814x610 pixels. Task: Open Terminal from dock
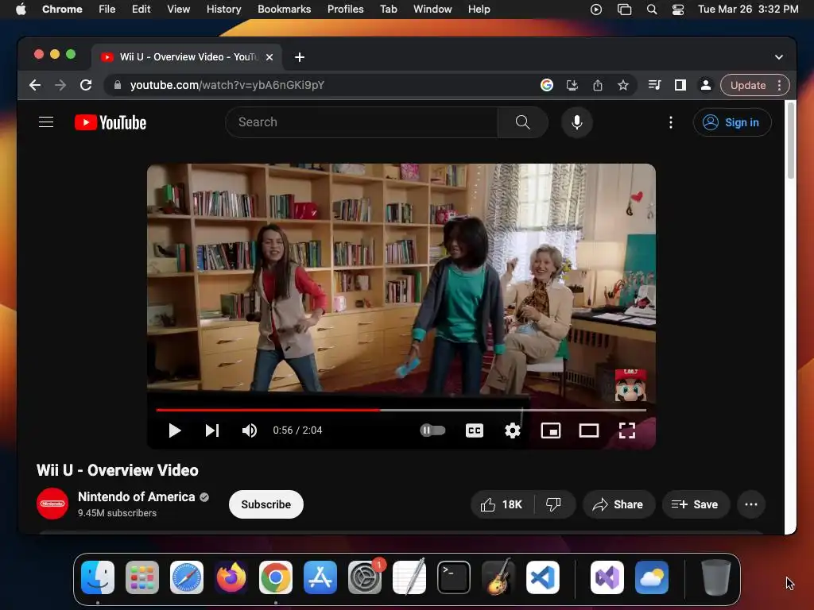point(454,577)
